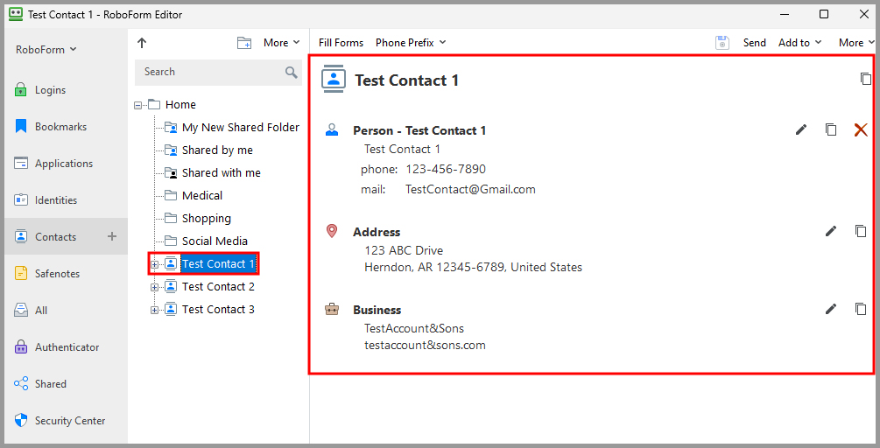The image size is (880, 448).
Task: Click phone number 123-456-7890
Action: 446,170
